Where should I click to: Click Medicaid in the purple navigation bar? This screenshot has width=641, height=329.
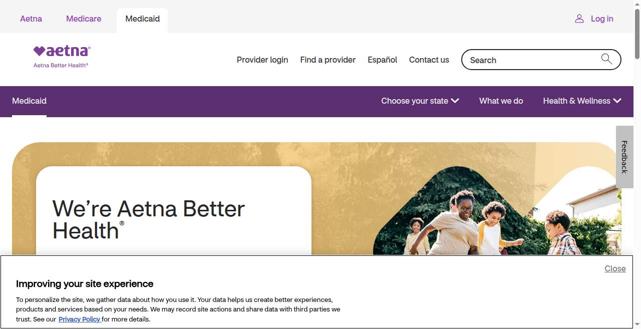(29, 101)
